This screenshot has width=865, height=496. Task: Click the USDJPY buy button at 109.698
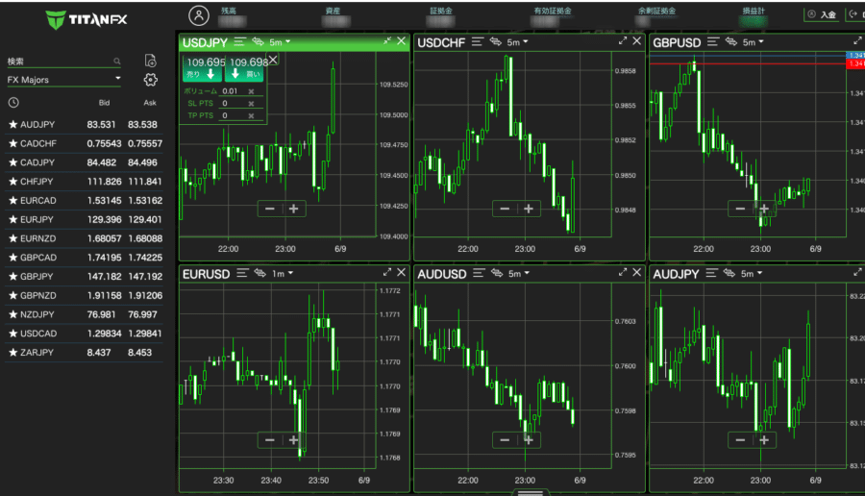click(x=244, y=68)
